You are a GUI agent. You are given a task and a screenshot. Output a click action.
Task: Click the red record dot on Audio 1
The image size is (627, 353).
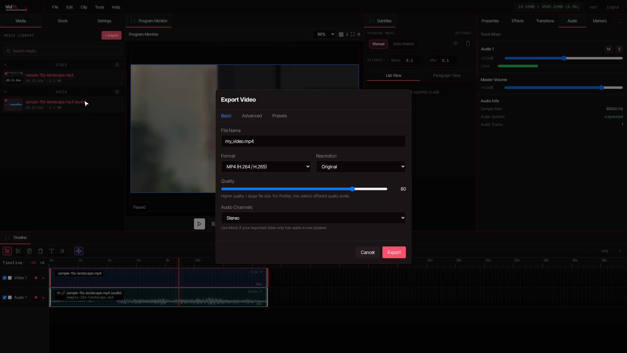pyautogui.click(x=36, y=297)
